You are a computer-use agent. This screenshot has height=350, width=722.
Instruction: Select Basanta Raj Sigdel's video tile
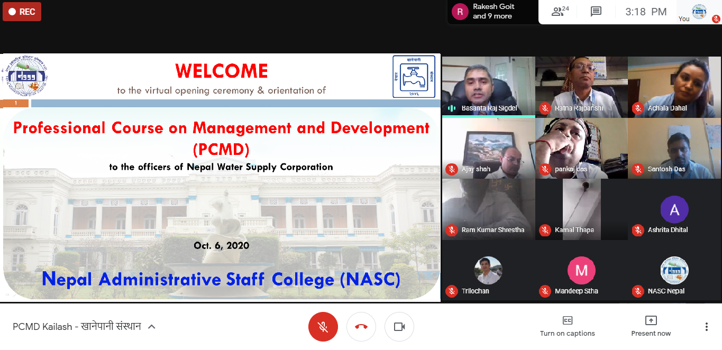489,87
